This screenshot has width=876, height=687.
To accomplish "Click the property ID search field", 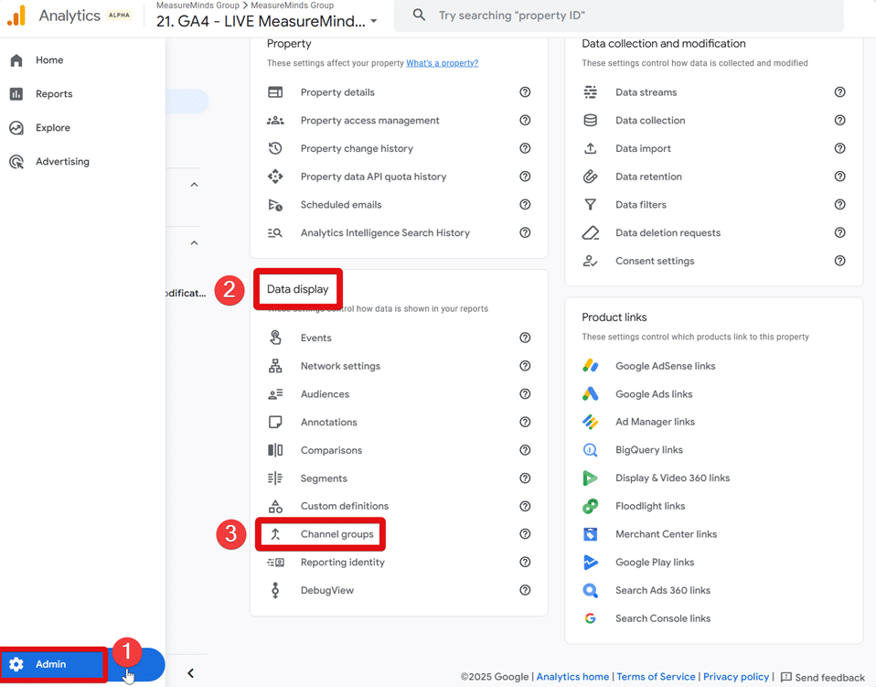I will coord(618,16).
